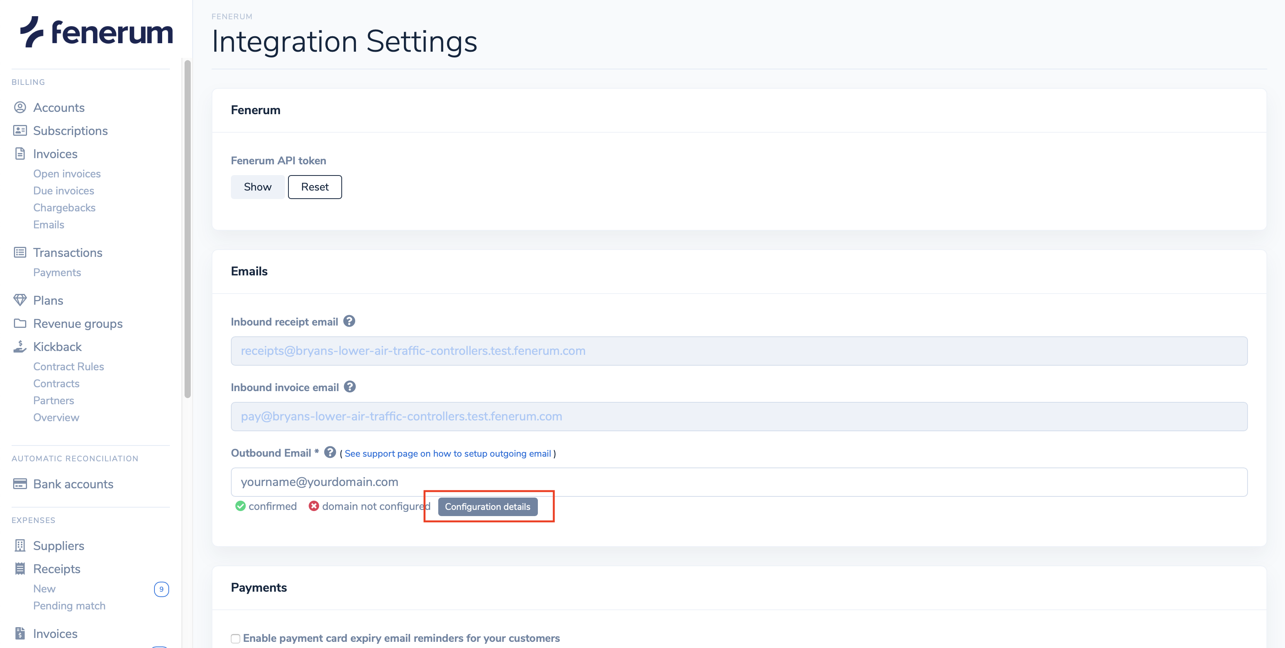Click the Subscriptions card icon
Viewport: 1285px width, 648px height.
pyautogui.click(x=20, y=131)
